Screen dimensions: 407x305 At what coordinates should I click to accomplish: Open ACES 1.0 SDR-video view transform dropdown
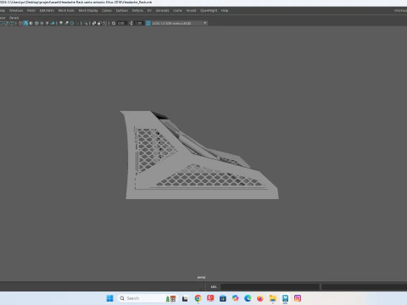[x=179, y=23]
